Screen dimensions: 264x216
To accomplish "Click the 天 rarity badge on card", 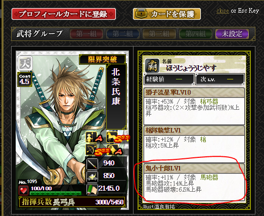I will tap(25, 63).
